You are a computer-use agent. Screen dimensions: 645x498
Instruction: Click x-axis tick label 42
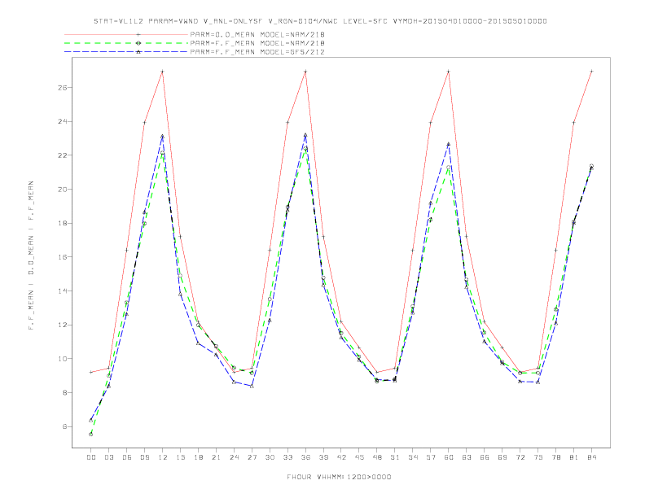point(341,457)
